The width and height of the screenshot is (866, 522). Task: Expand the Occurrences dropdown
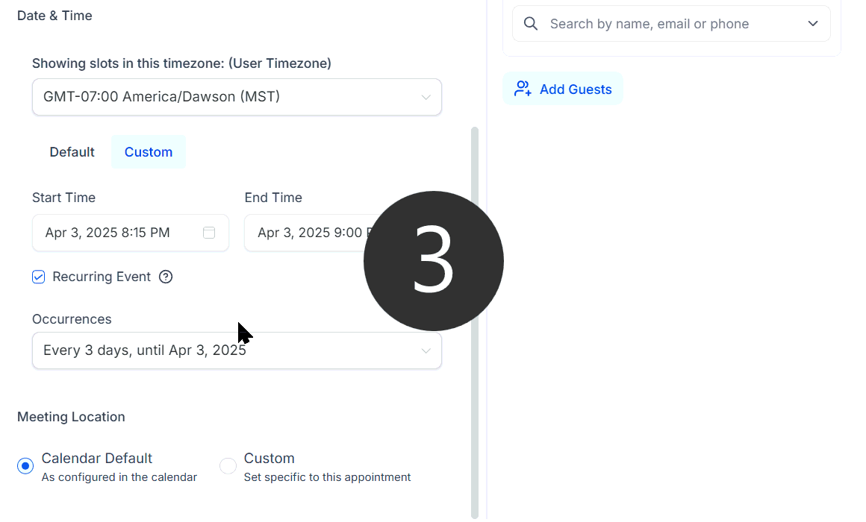click(426, 350)
